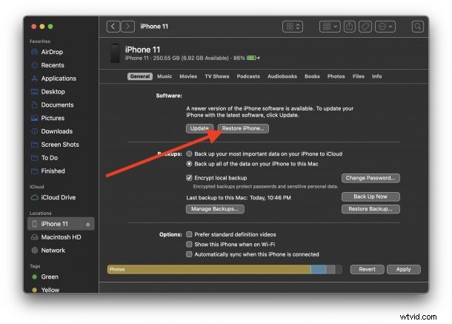The image size is (452, 324).
Task: Click the yellow Photos storage segment
Action: pos(209,269)
